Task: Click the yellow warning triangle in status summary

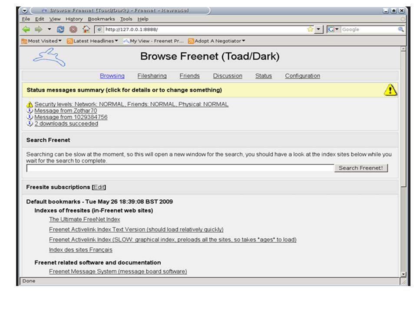Action: [x=390, y=90]
